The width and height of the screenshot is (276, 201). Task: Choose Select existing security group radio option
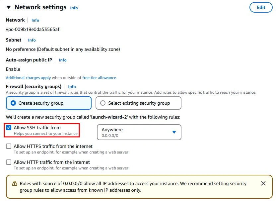[103, 103]
